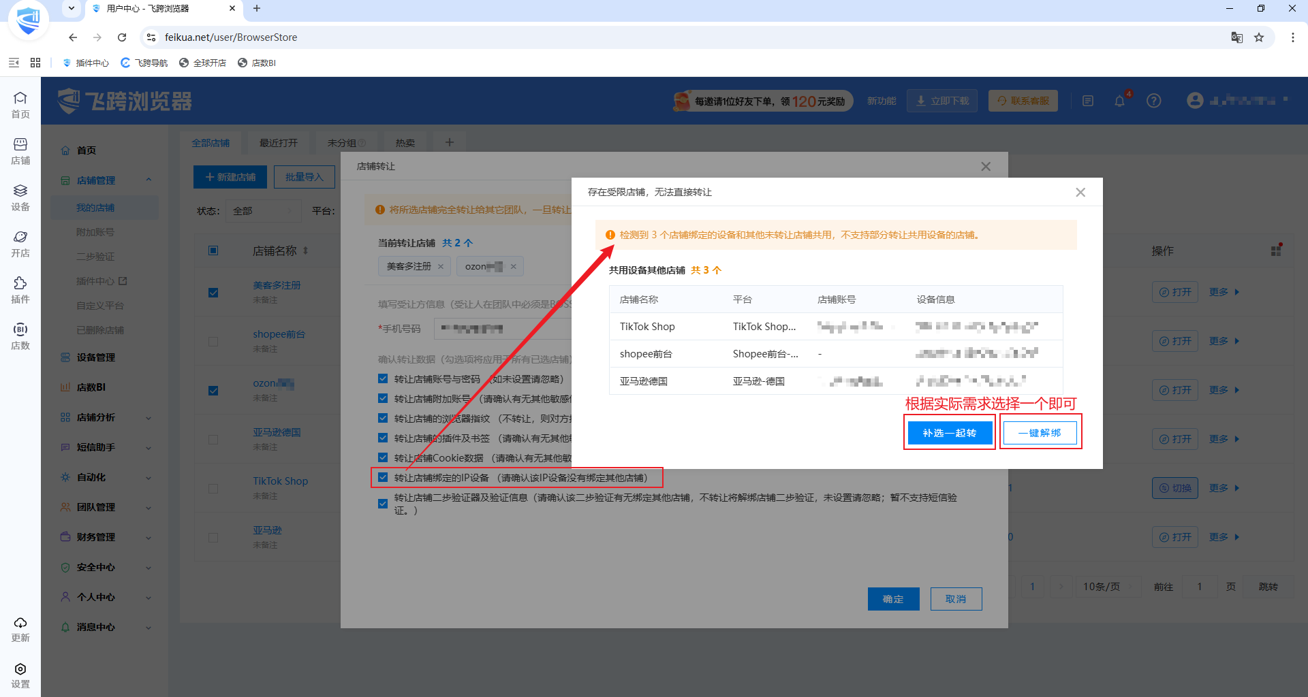Switch to the 最近打开 tab
Image resolution: width=1308 pixels, height=697 pixels.
point(279,143)
